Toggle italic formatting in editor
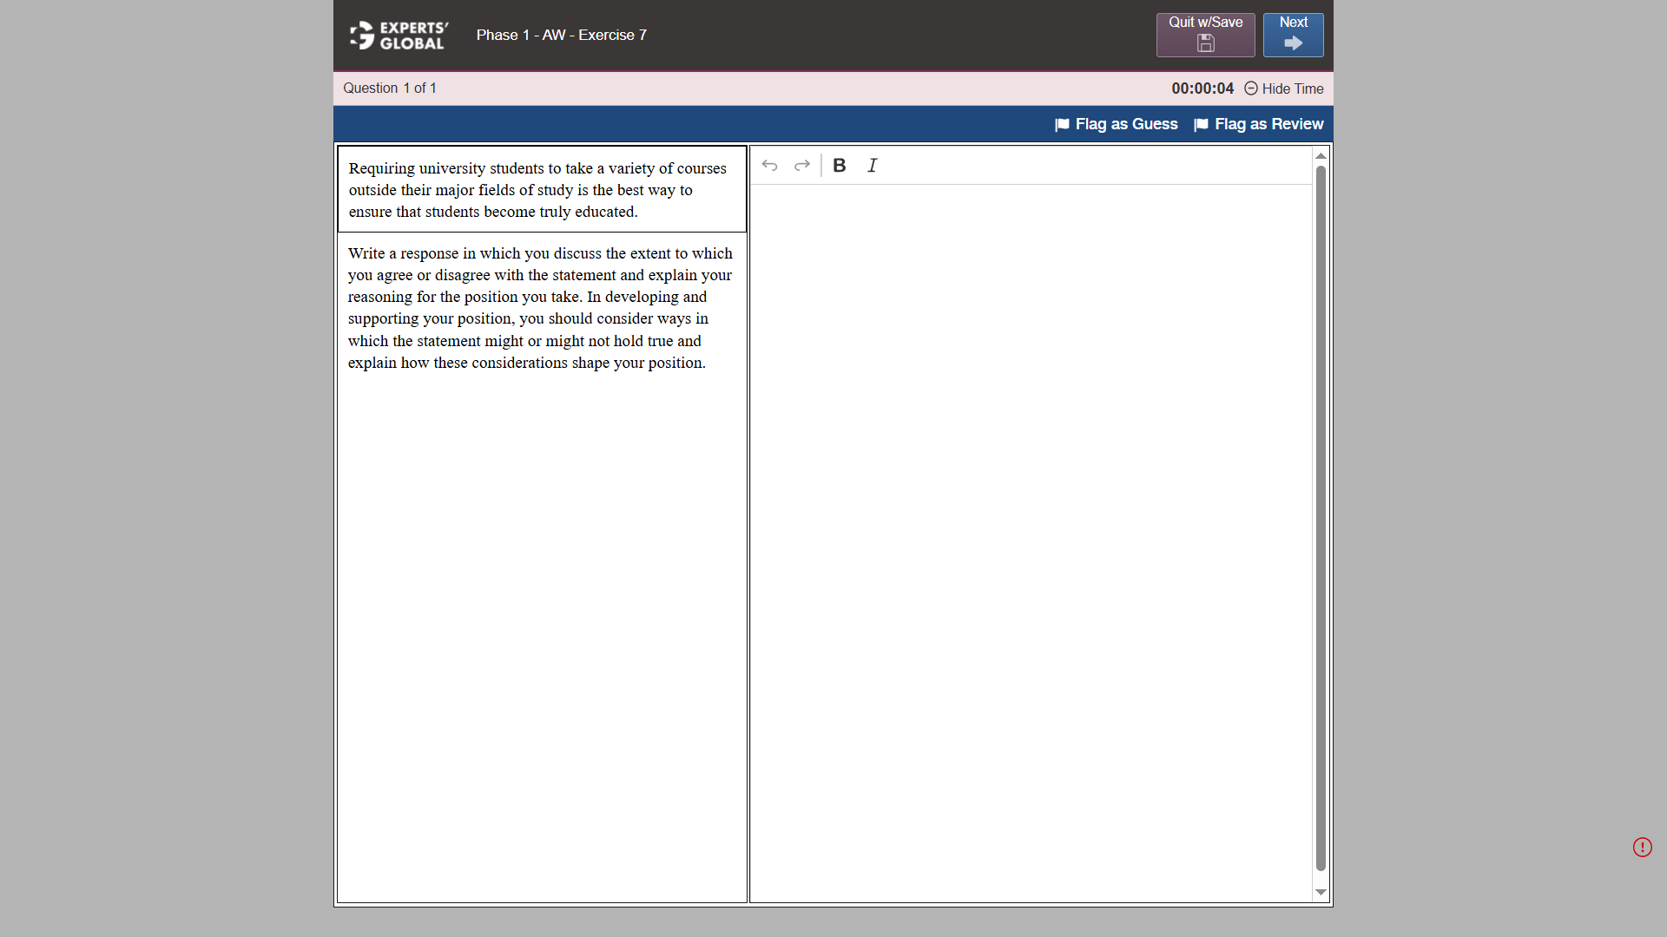 (873, 165)
